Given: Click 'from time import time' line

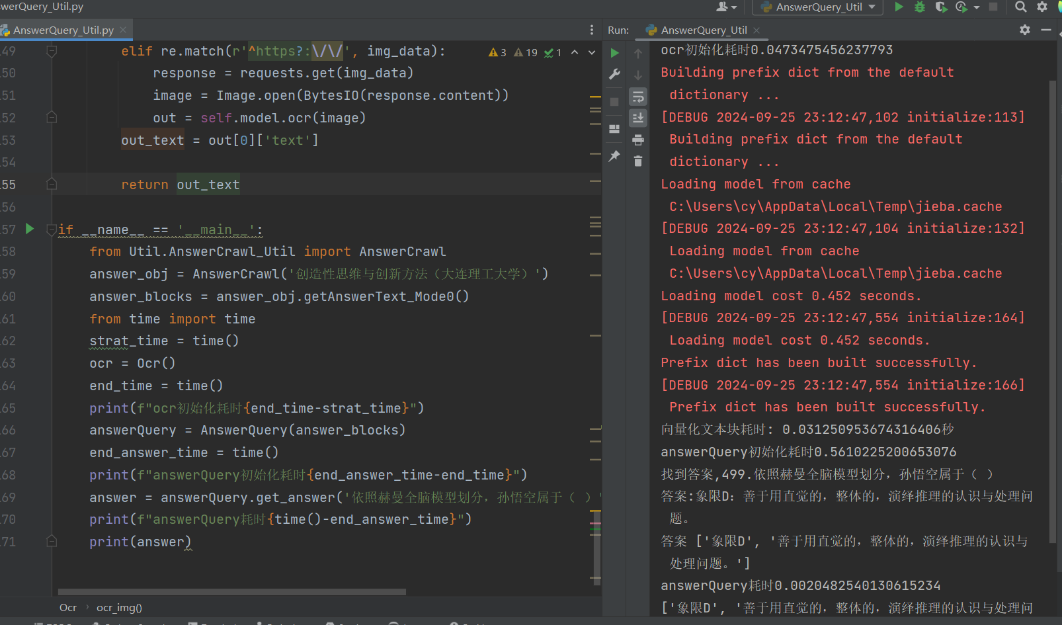Looking at the screenshot, I should (x=172, y=319).
